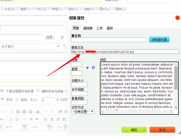Click the 替换文本 input field
The height and width of the screenshot is (139, 181).
click(x=125, y=52)
